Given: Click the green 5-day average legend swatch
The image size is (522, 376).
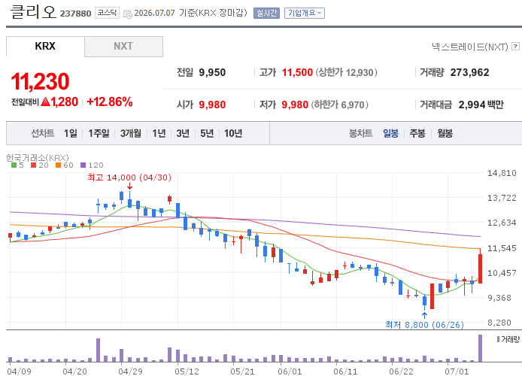Looking at the screenshot, I should [x=14, y=165].
